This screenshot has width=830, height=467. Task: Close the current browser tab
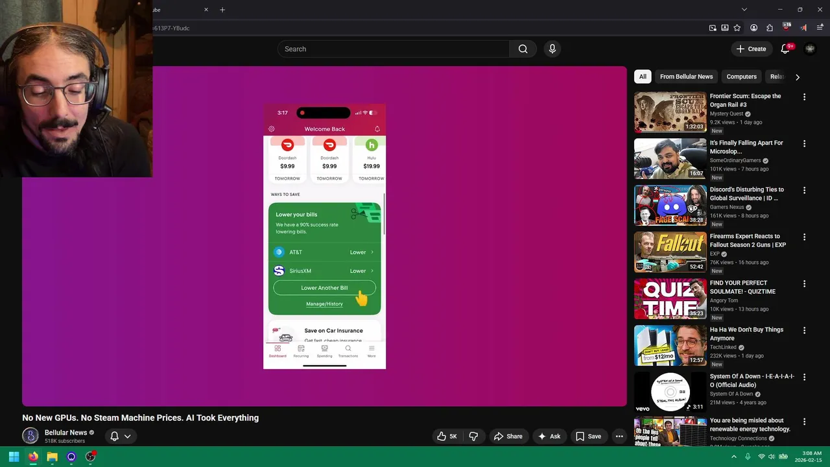206,10
